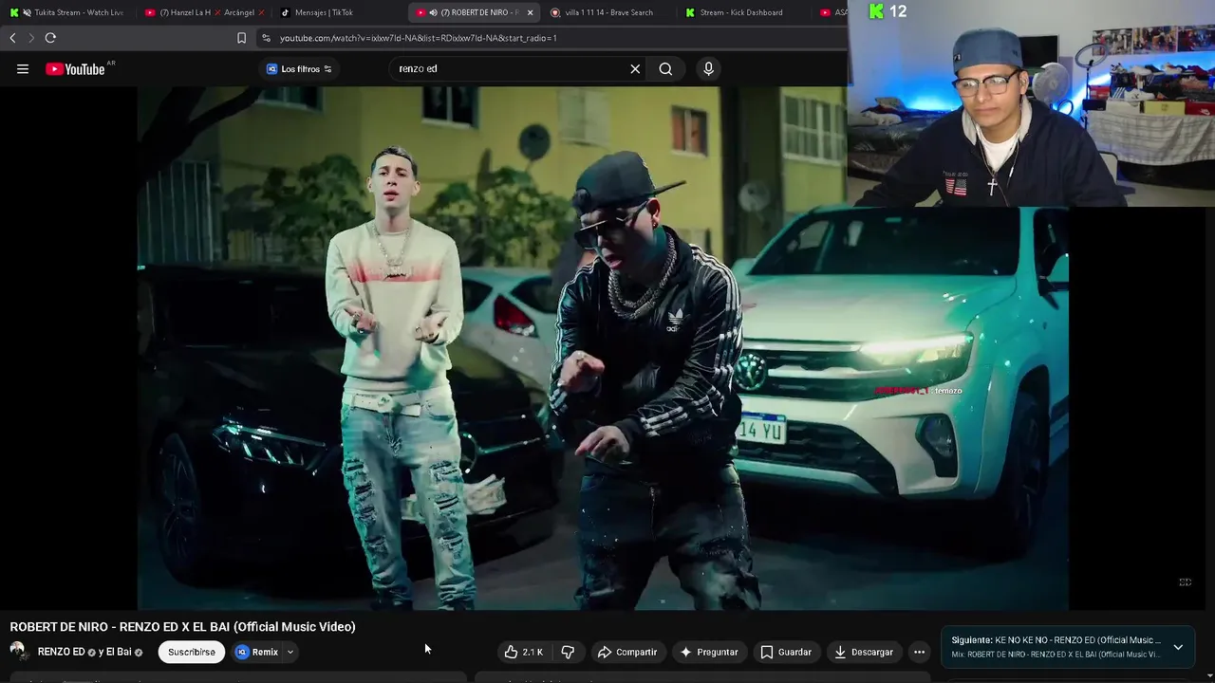Open the RENZO ED channel avatar
This screenshot has height=683, width=1215.
click(18, 652)
